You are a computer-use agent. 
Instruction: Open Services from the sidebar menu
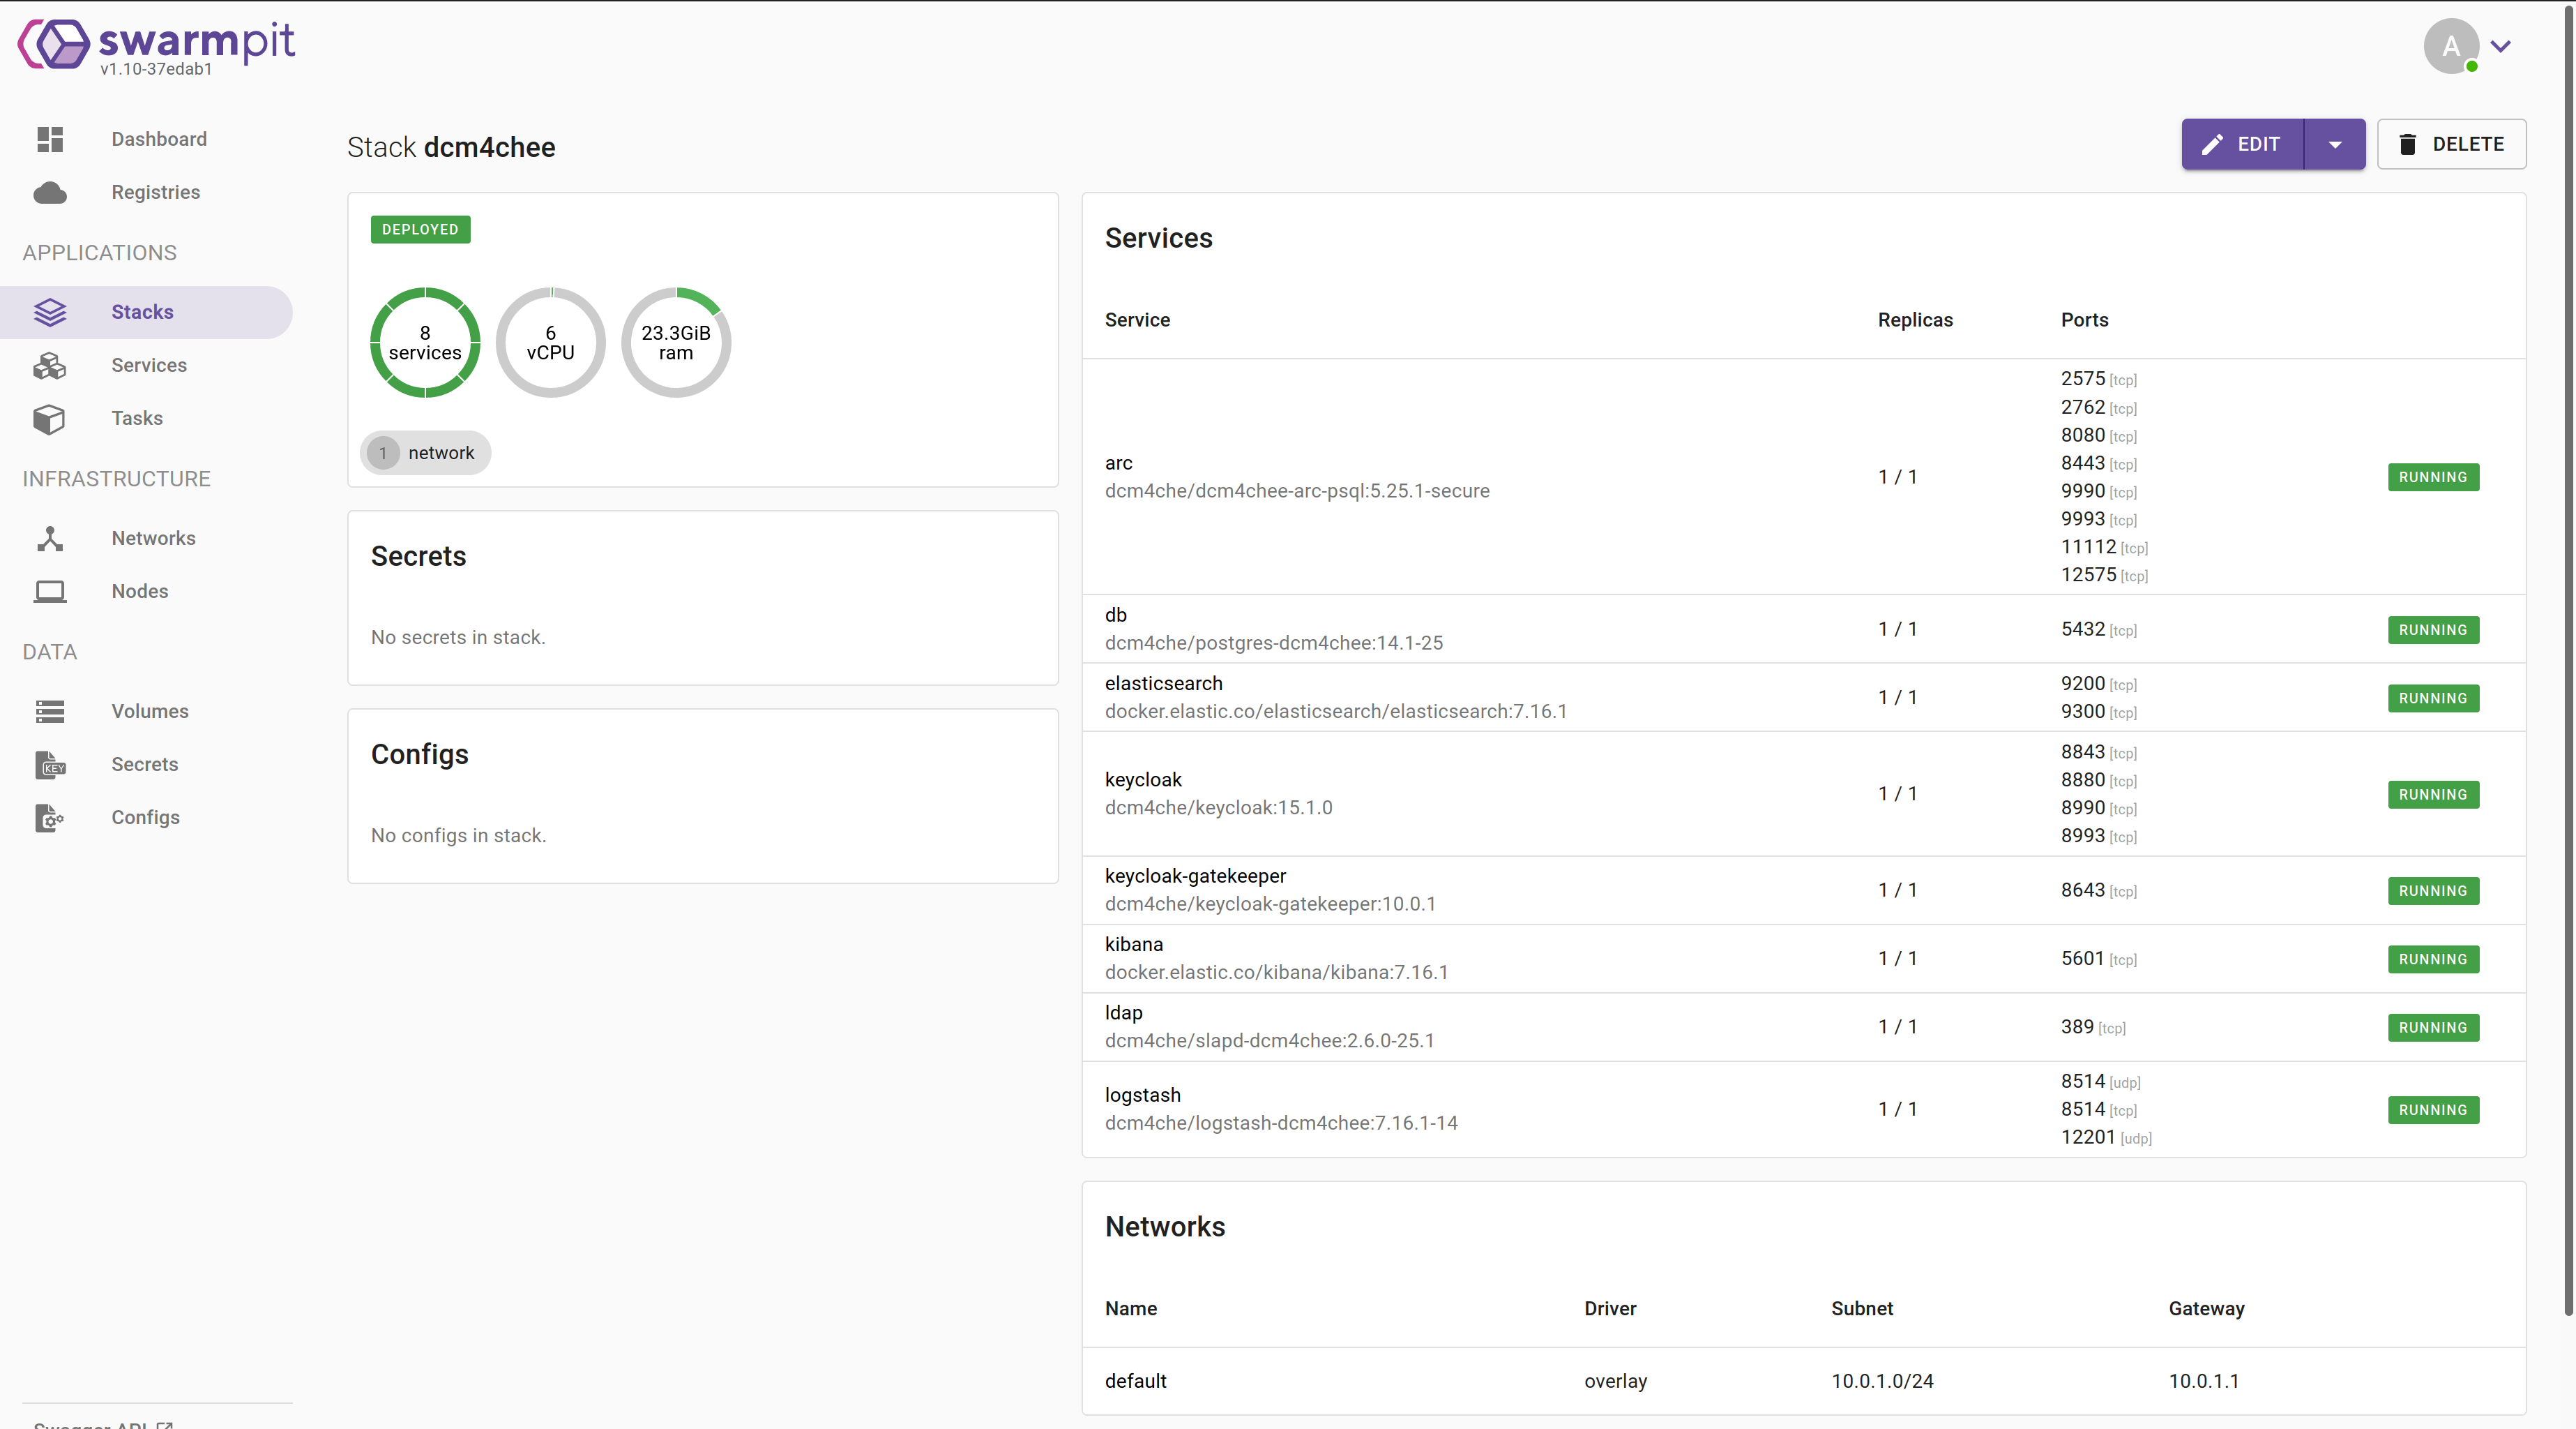pos(149,365)
